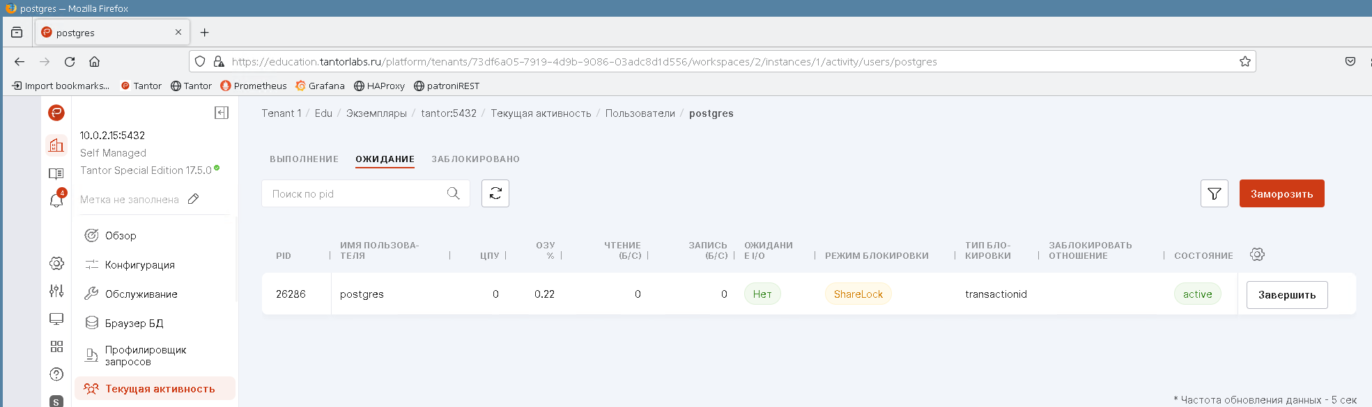Switch to the ВЫПОЛНЕНИЕ tab

pyautogui.click(x=304, y=159)
